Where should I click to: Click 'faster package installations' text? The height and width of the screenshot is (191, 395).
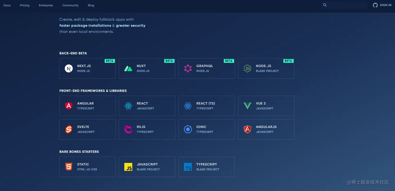[x=85, y=26]
